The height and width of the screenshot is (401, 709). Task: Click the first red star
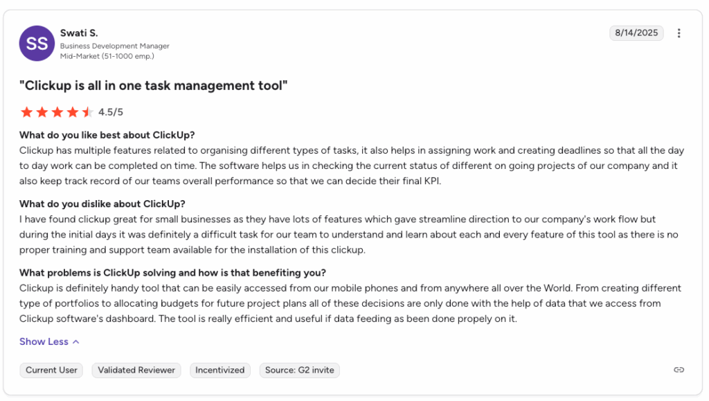27,112
